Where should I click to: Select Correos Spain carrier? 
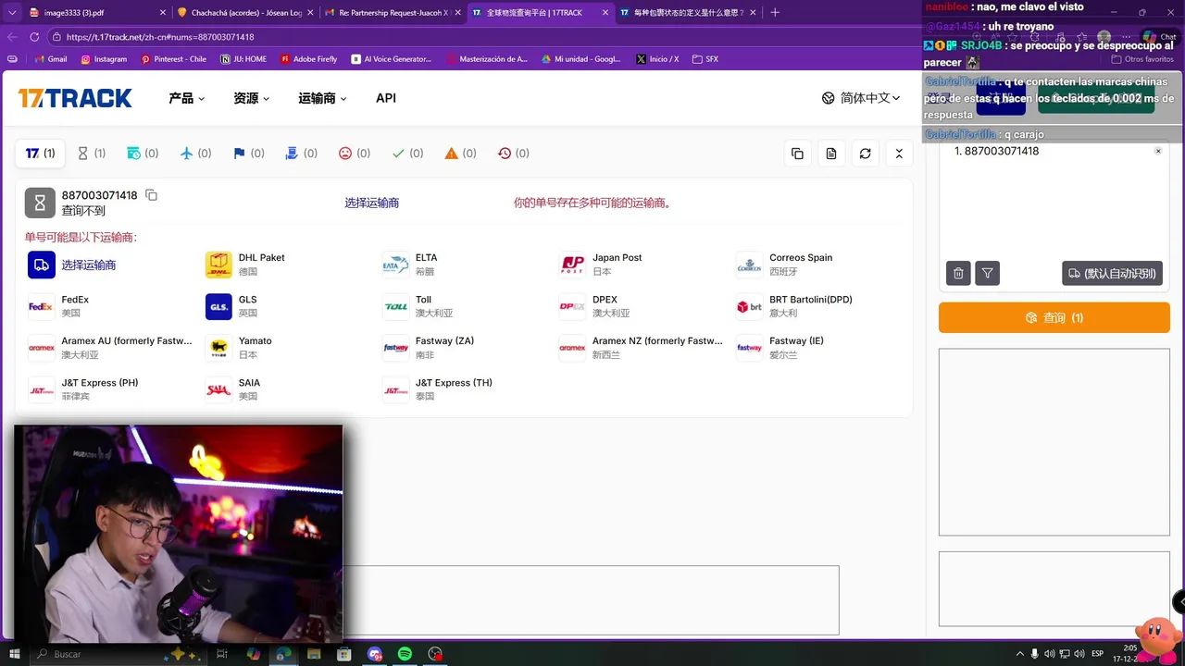pyautogui.click(x=785, y=265)
